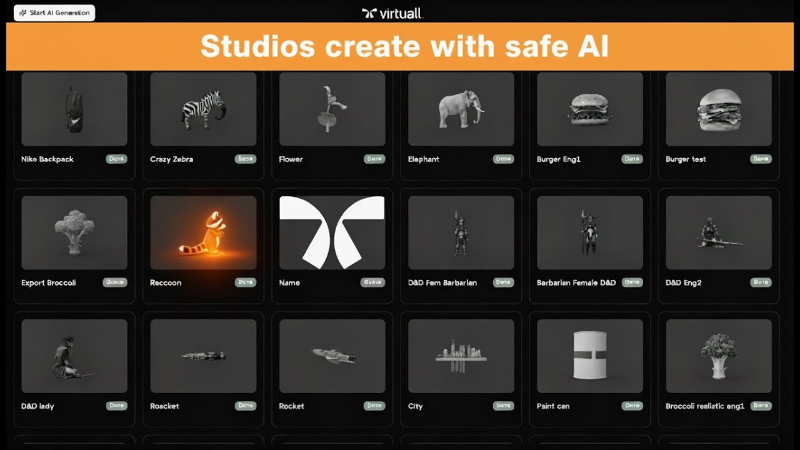Viewport: 800px width, 450px height.
Task: Open the Crazy Zebra project thumbnail
Action: click(x=203, y=109)
